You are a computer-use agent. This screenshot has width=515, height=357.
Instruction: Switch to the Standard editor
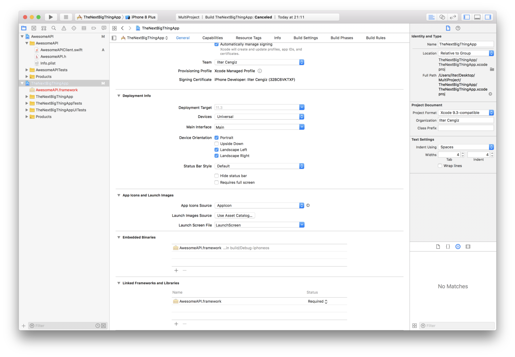click(x=431, y=17)
